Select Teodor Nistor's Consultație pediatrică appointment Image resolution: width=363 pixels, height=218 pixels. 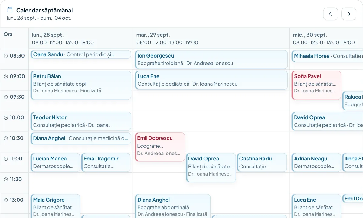click(81, 121)
